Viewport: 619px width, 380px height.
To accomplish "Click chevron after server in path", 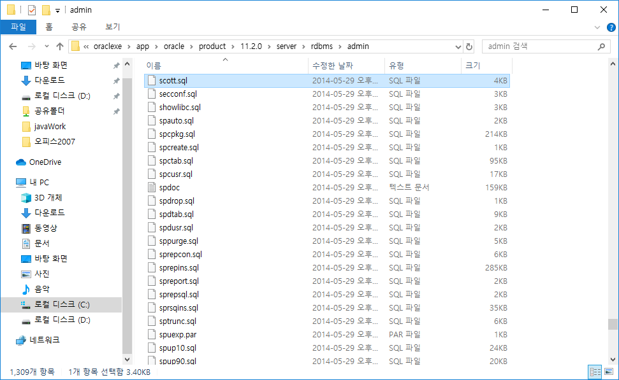I will tap(303, 46).
